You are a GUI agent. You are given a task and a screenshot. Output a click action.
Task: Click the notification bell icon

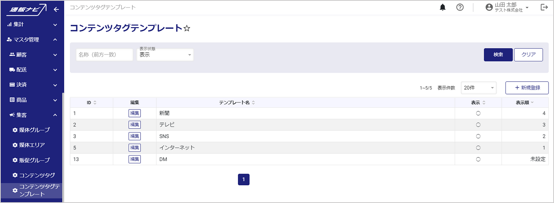pyautogui.click(x=443, y=7)
